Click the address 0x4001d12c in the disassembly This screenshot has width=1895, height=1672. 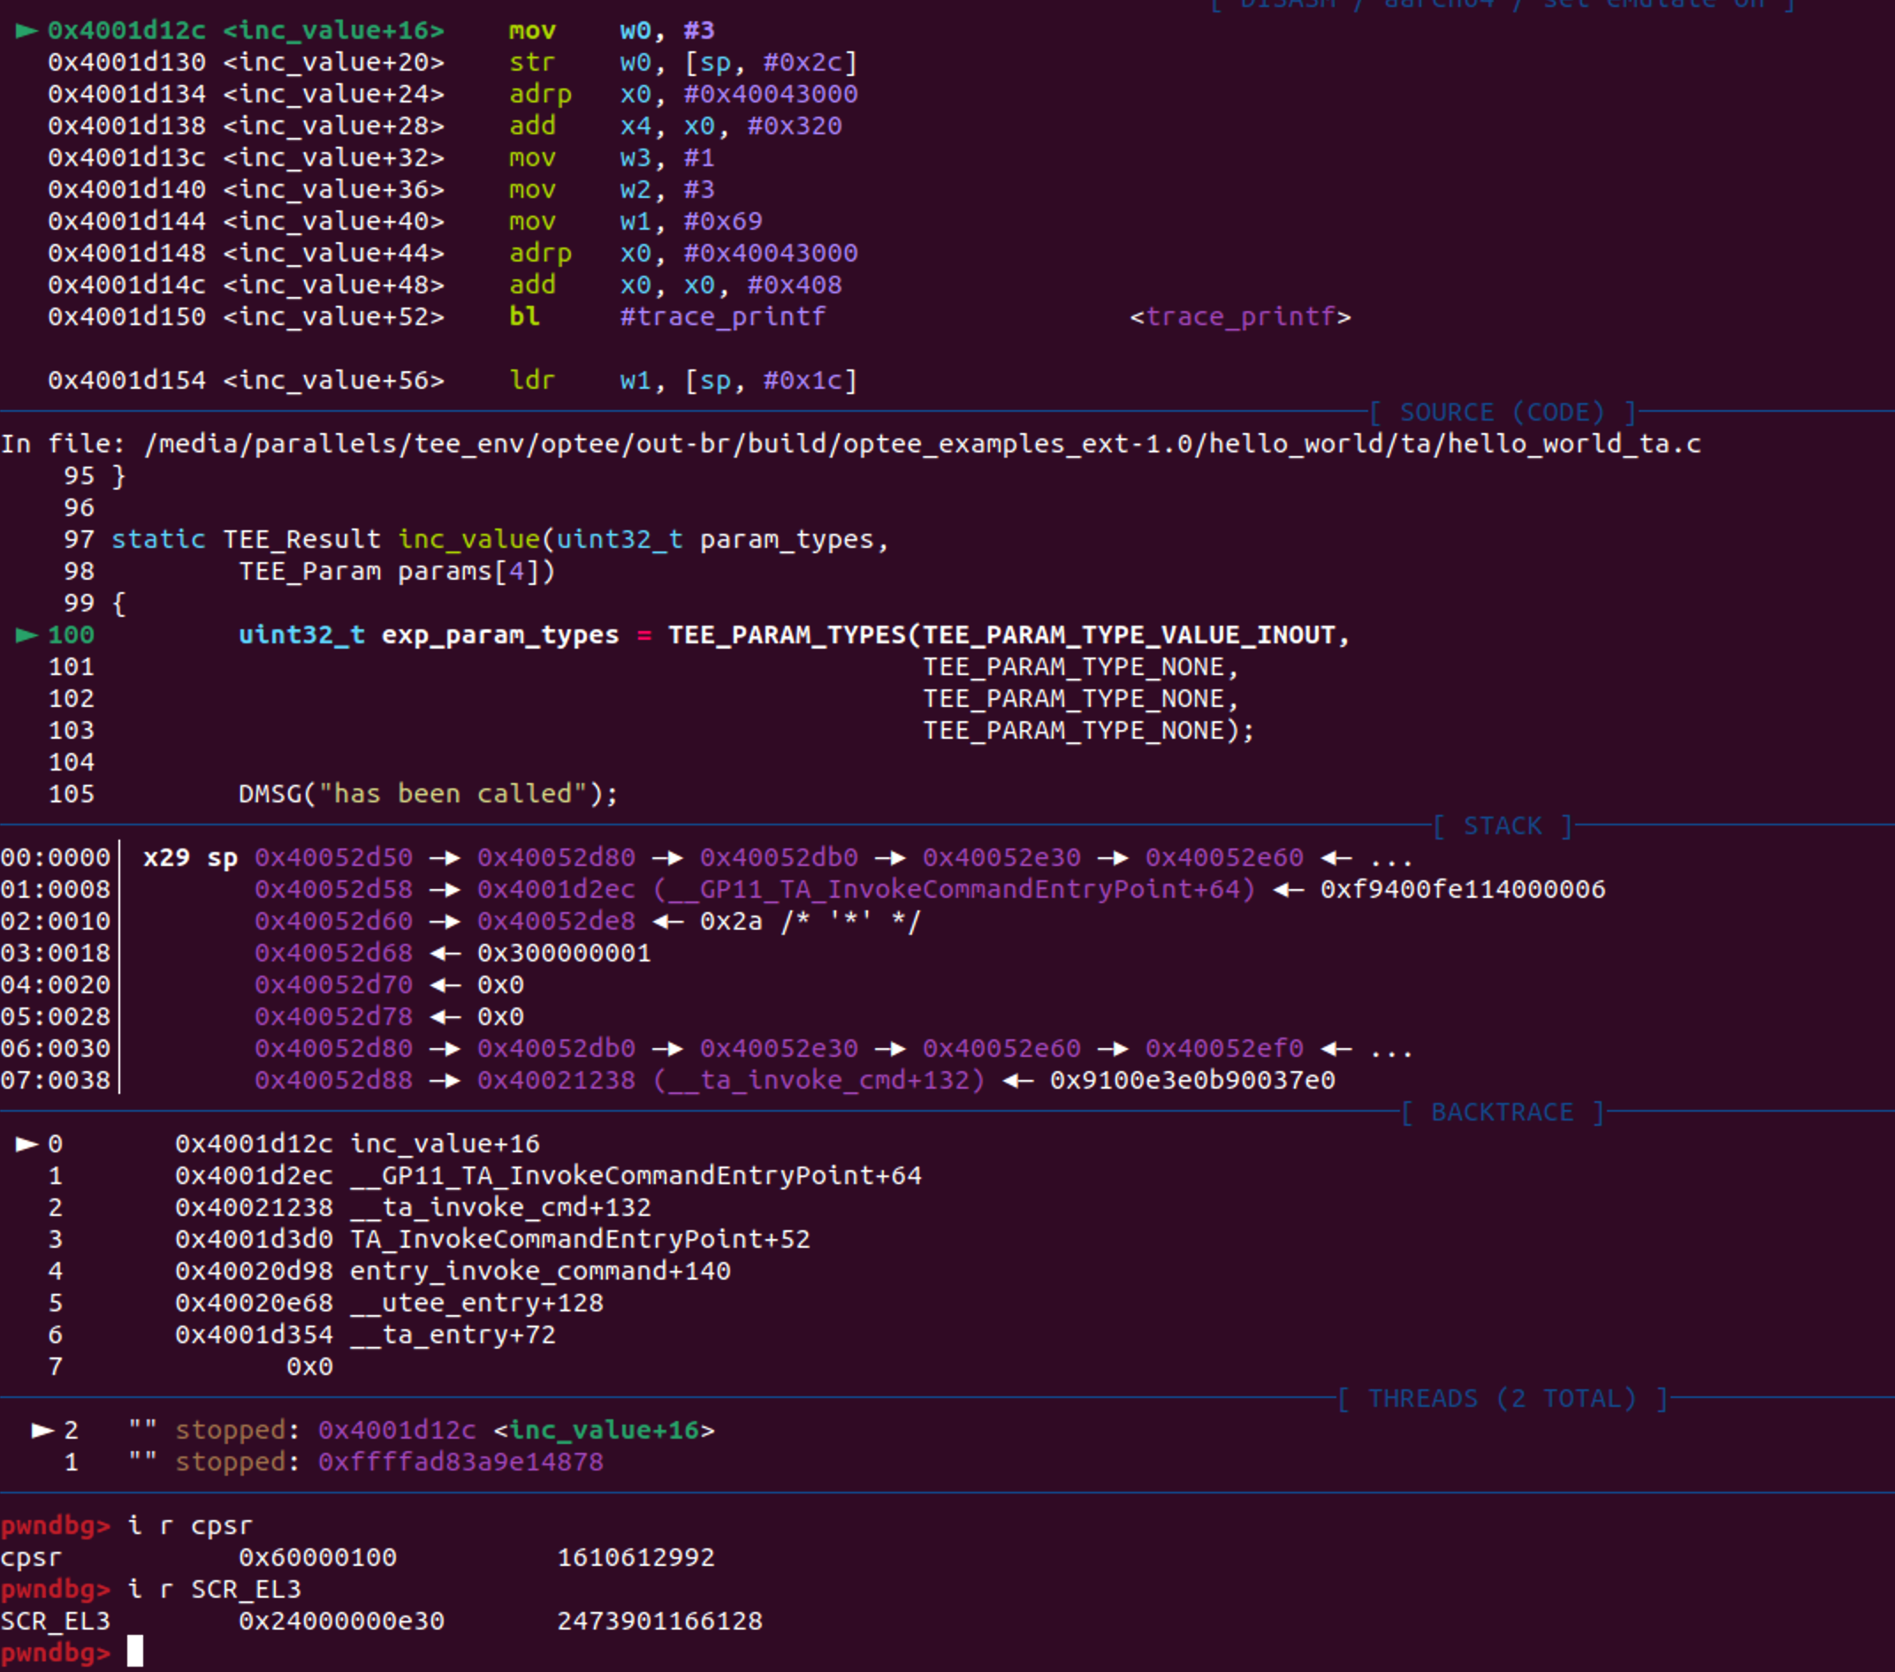[x=127, y=31]
